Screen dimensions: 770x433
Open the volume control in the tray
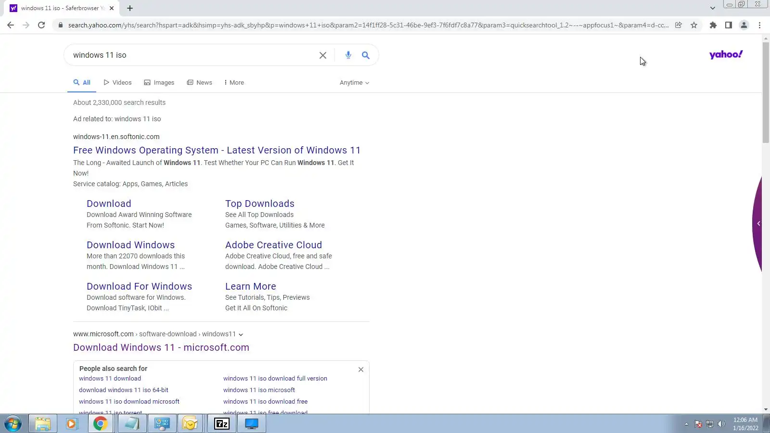point(721,424)
